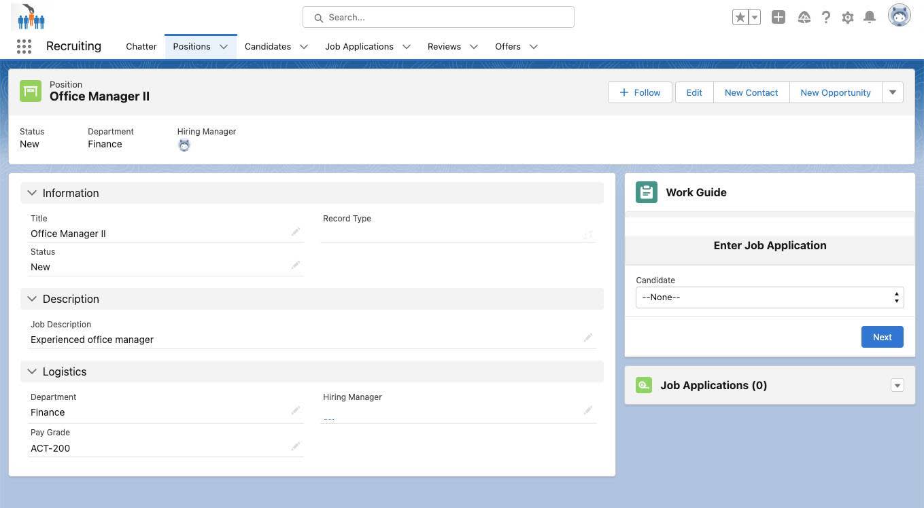The image size is (924, 508).
Task: Open the Setup gear icon
Action: (847, 18)
